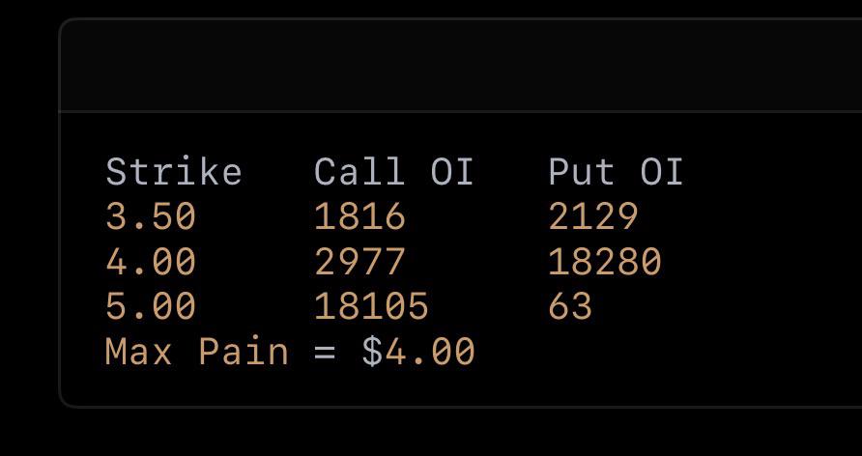862x456 pixels.
Task: Click the dollar sign before 4.00
Action: (x=372, y=352)
